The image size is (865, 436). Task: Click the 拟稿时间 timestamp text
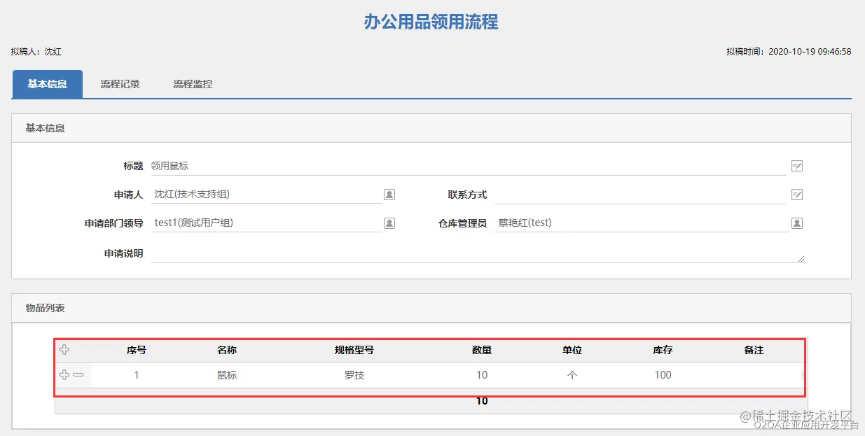[789, 52]
